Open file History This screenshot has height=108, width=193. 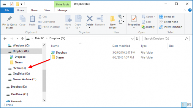coord(148,27)
